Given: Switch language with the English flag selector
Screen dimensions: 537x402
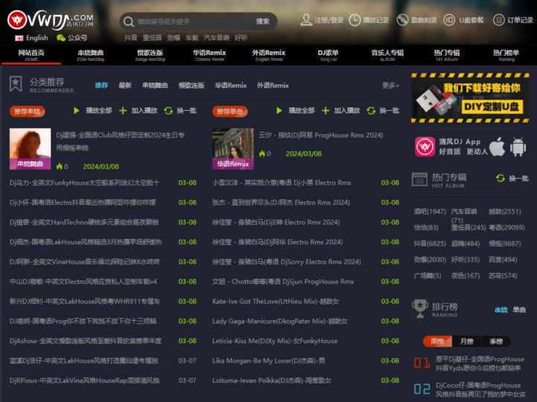Looking at the screenshot, I should click(x=31, y=38).
